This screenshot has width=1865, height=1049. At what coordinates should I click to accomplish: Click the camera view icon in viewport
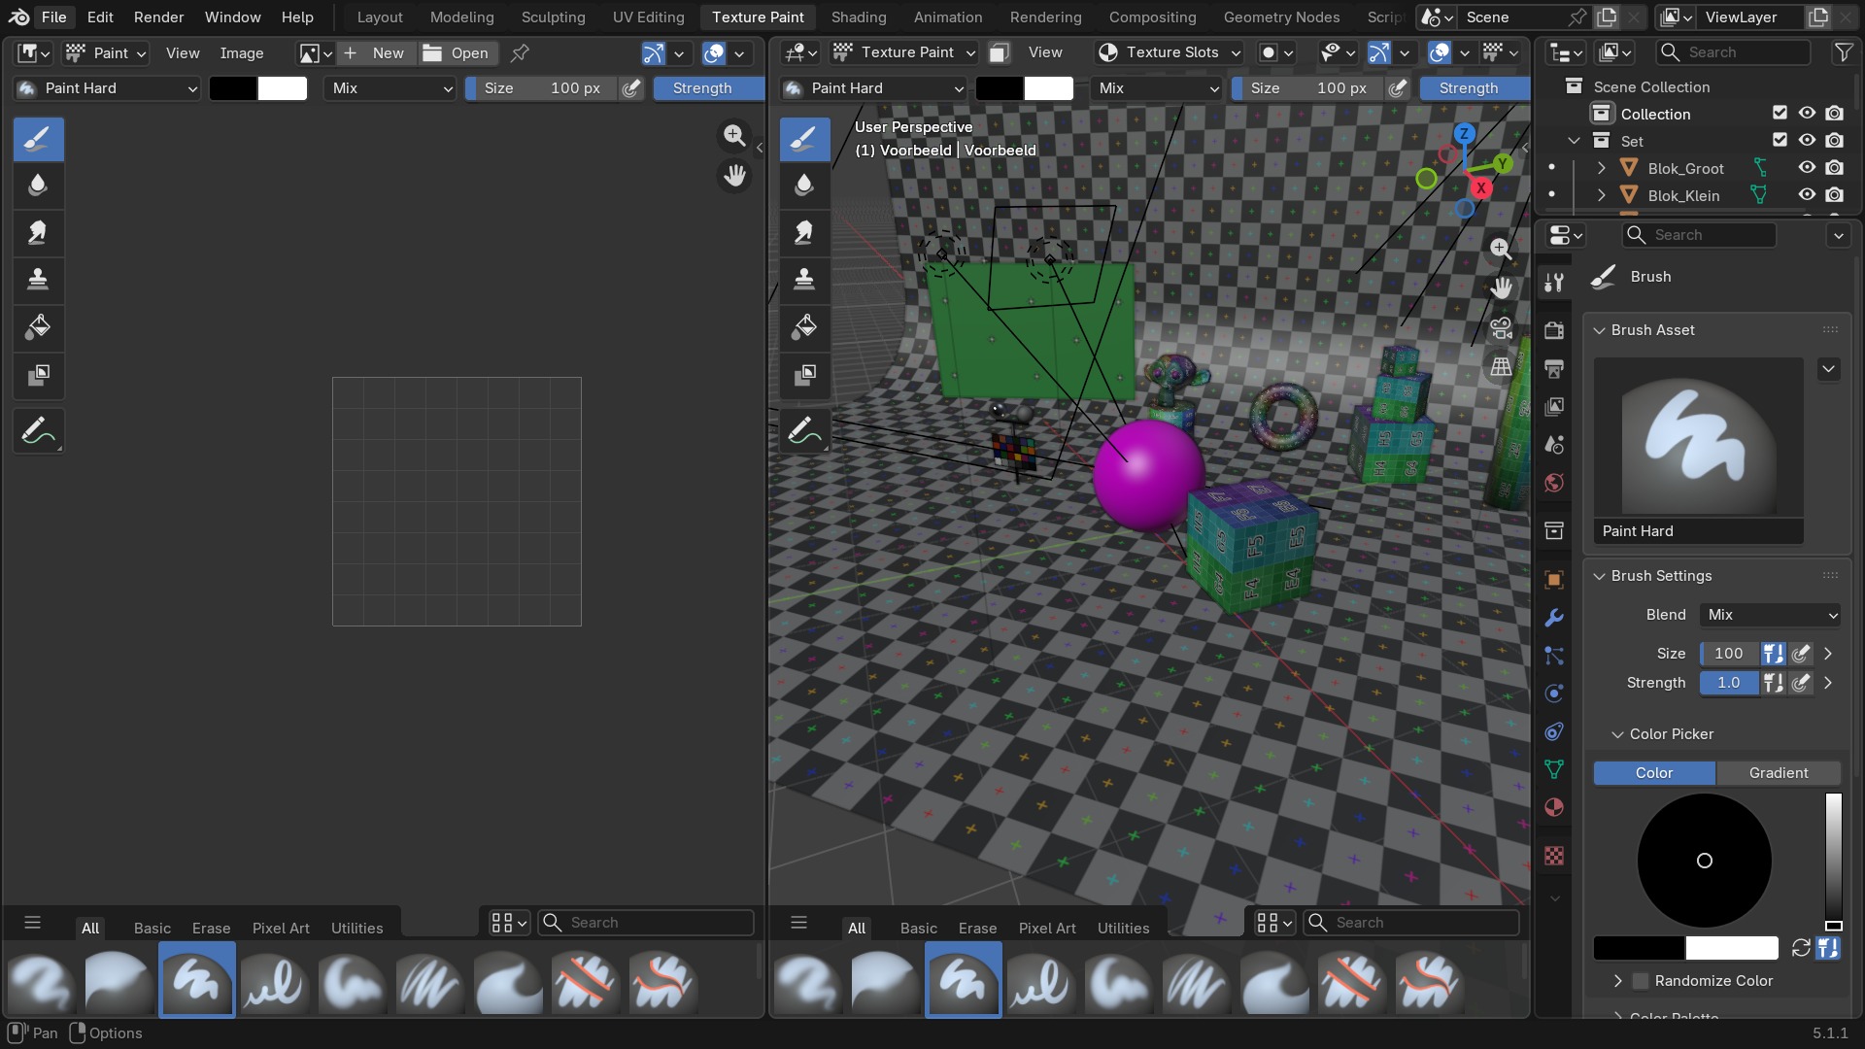(x=1501, y=327)
